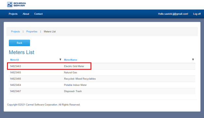Select meter ID 94823464
The width and height of the screenshot is (204, 118).
coord(15,85)
